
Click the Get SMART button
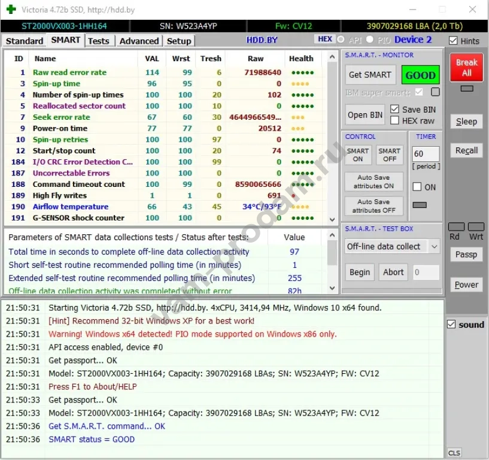coord(370,75)
